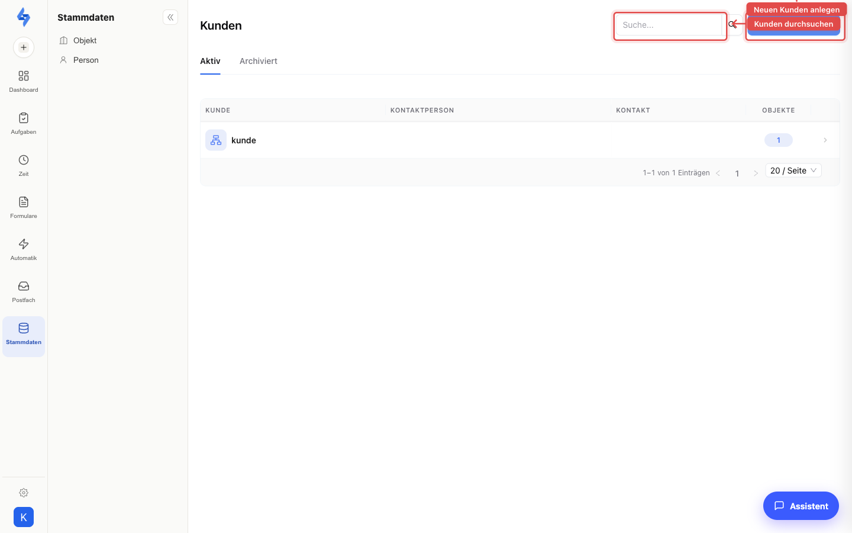Screen dimensions: 852x533
Task: Open the Zeit time tracking section
Action: [24, 166]
